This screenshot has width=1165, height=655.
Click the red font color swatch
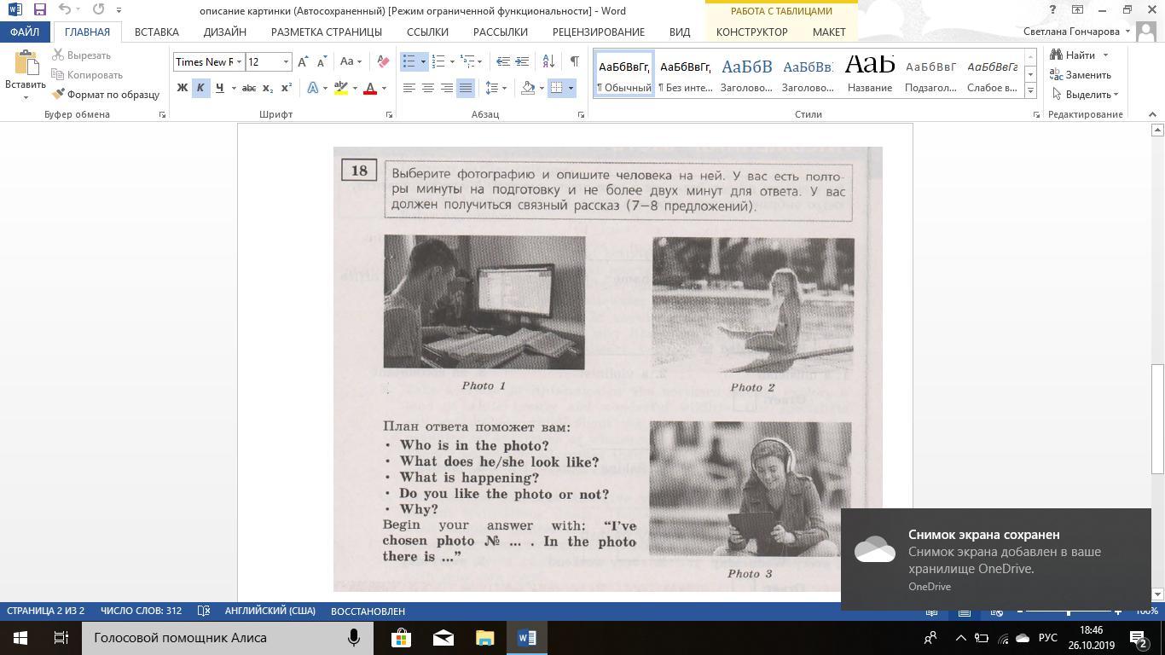click(370, 88)
